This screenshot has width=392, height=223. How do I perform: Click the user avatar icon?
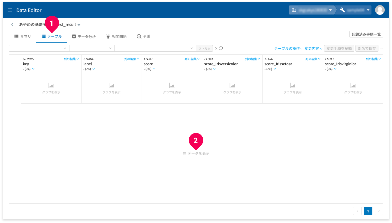pyautogui.click(x=380, y=10)
